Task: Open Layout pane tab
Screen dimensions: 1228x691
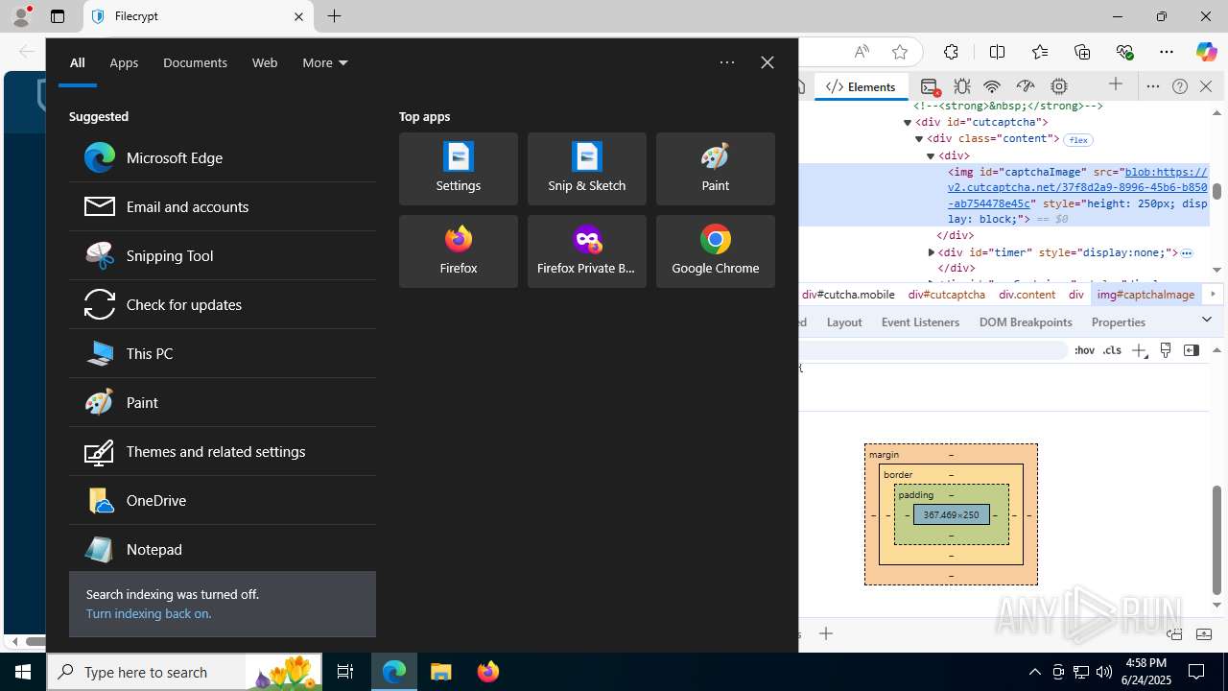Action: pyautogui.click(x=844, y=322)
